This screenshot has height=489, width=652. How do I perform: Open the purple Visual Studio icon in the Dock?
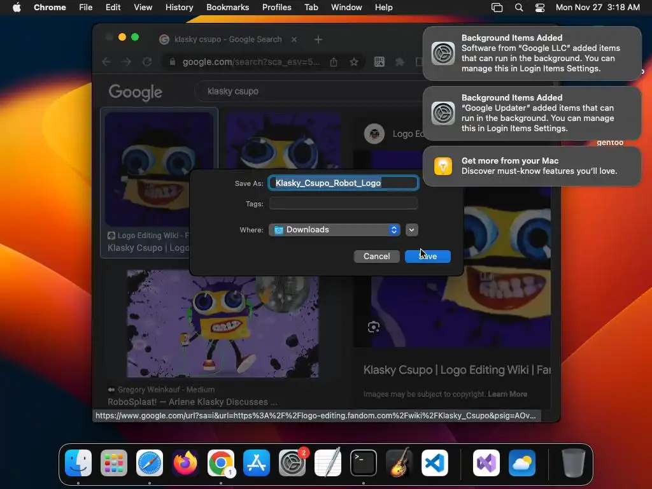point(486,462)
